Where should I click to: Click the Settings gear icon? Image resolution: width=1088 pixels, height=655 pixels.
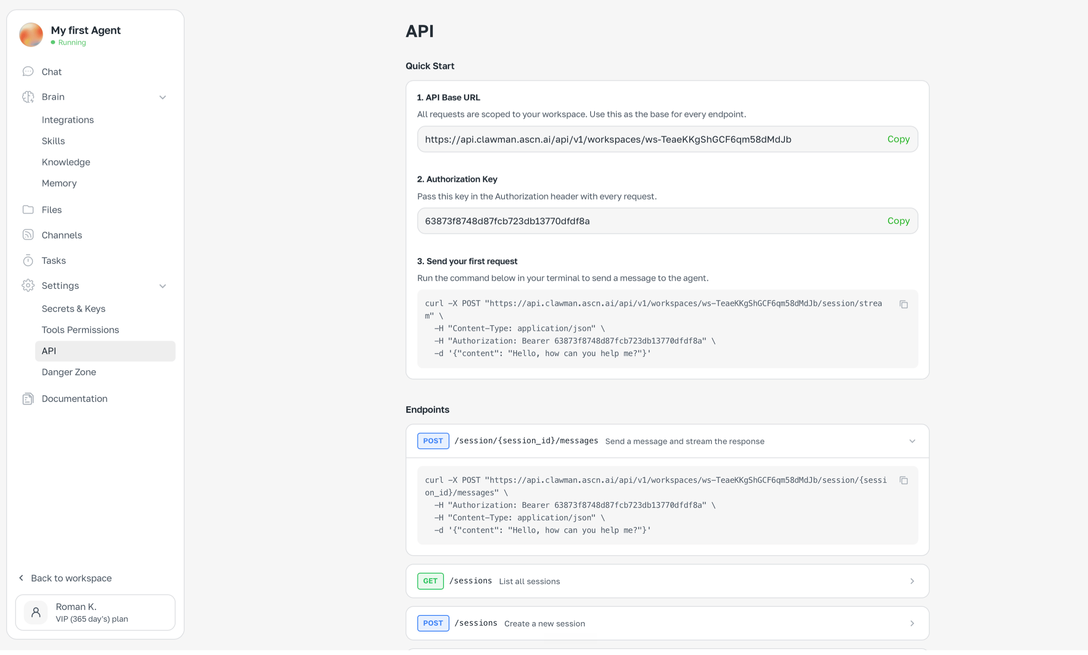tap(28, 286)
